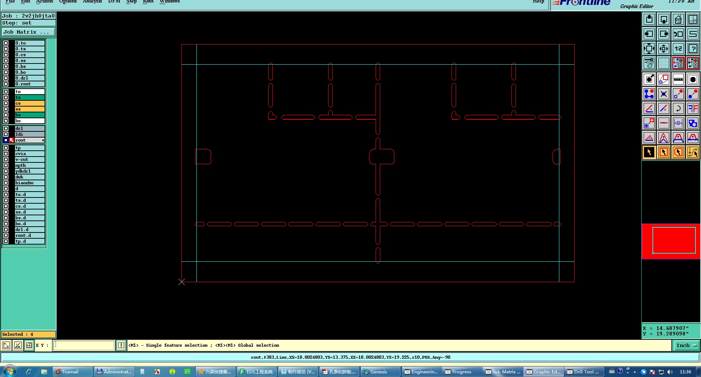Click the Job Matrix ... button
This screenshot has width=701, height=377.
[28, 32]
